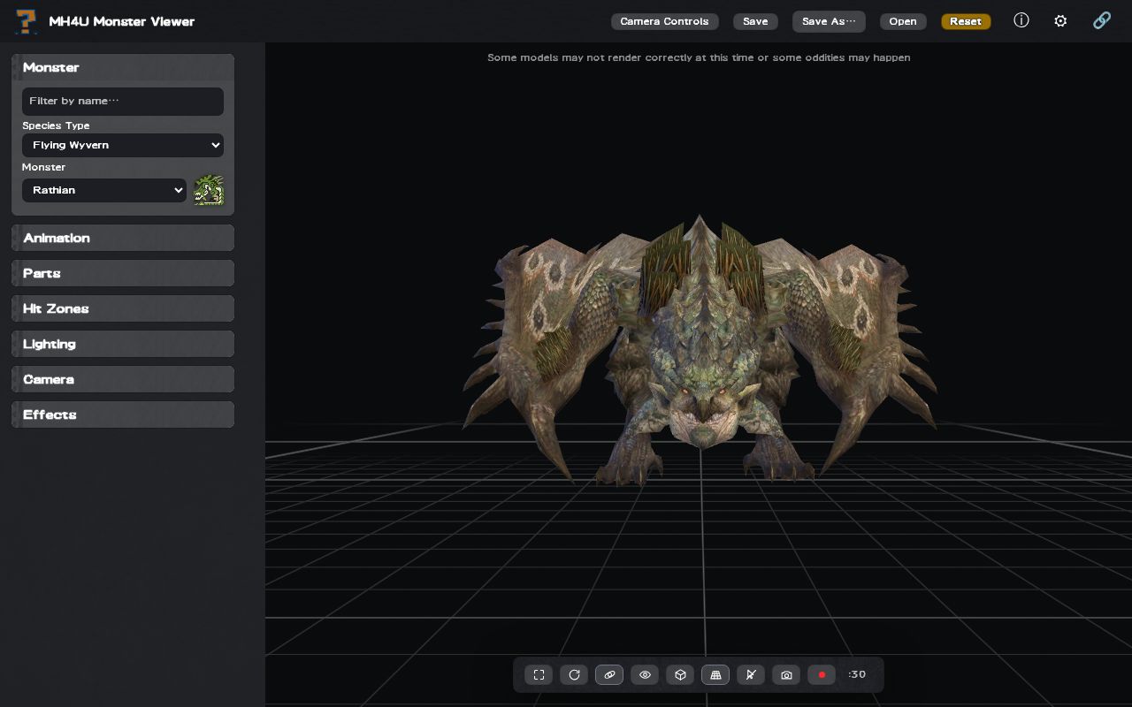The image size is (1132, 707).
Task: Click the Save button
Action: 755,21
